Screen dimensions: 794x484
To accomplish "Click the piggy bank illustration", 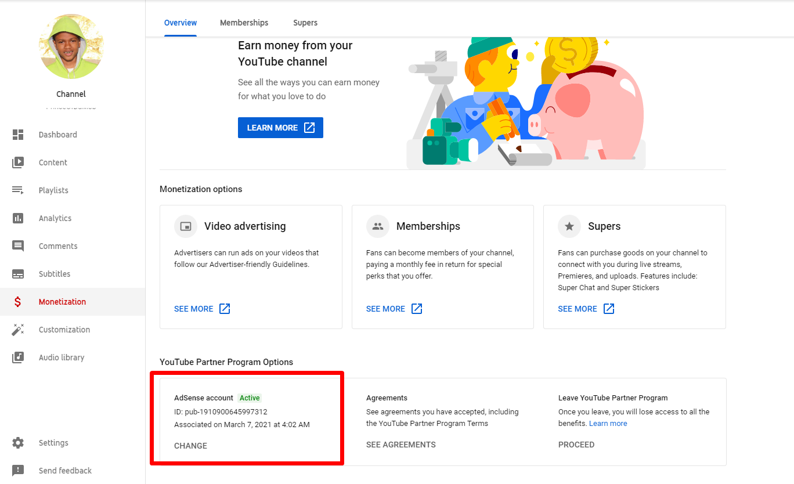I will click(x=586, y=109).
